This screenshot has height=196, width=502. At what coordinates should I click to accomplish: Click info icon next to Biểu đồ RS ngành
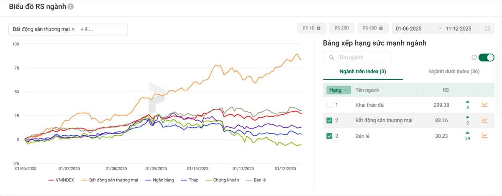click(x=71, y=7)
